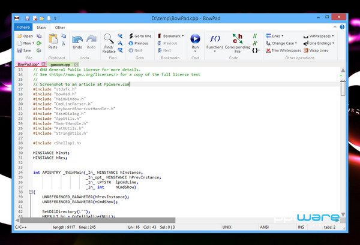Close the gsmcom.cpp tab

[76, 65]
